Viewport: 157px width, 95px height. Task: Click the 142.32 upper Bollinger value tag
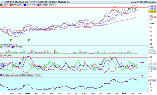pos(153,6)
